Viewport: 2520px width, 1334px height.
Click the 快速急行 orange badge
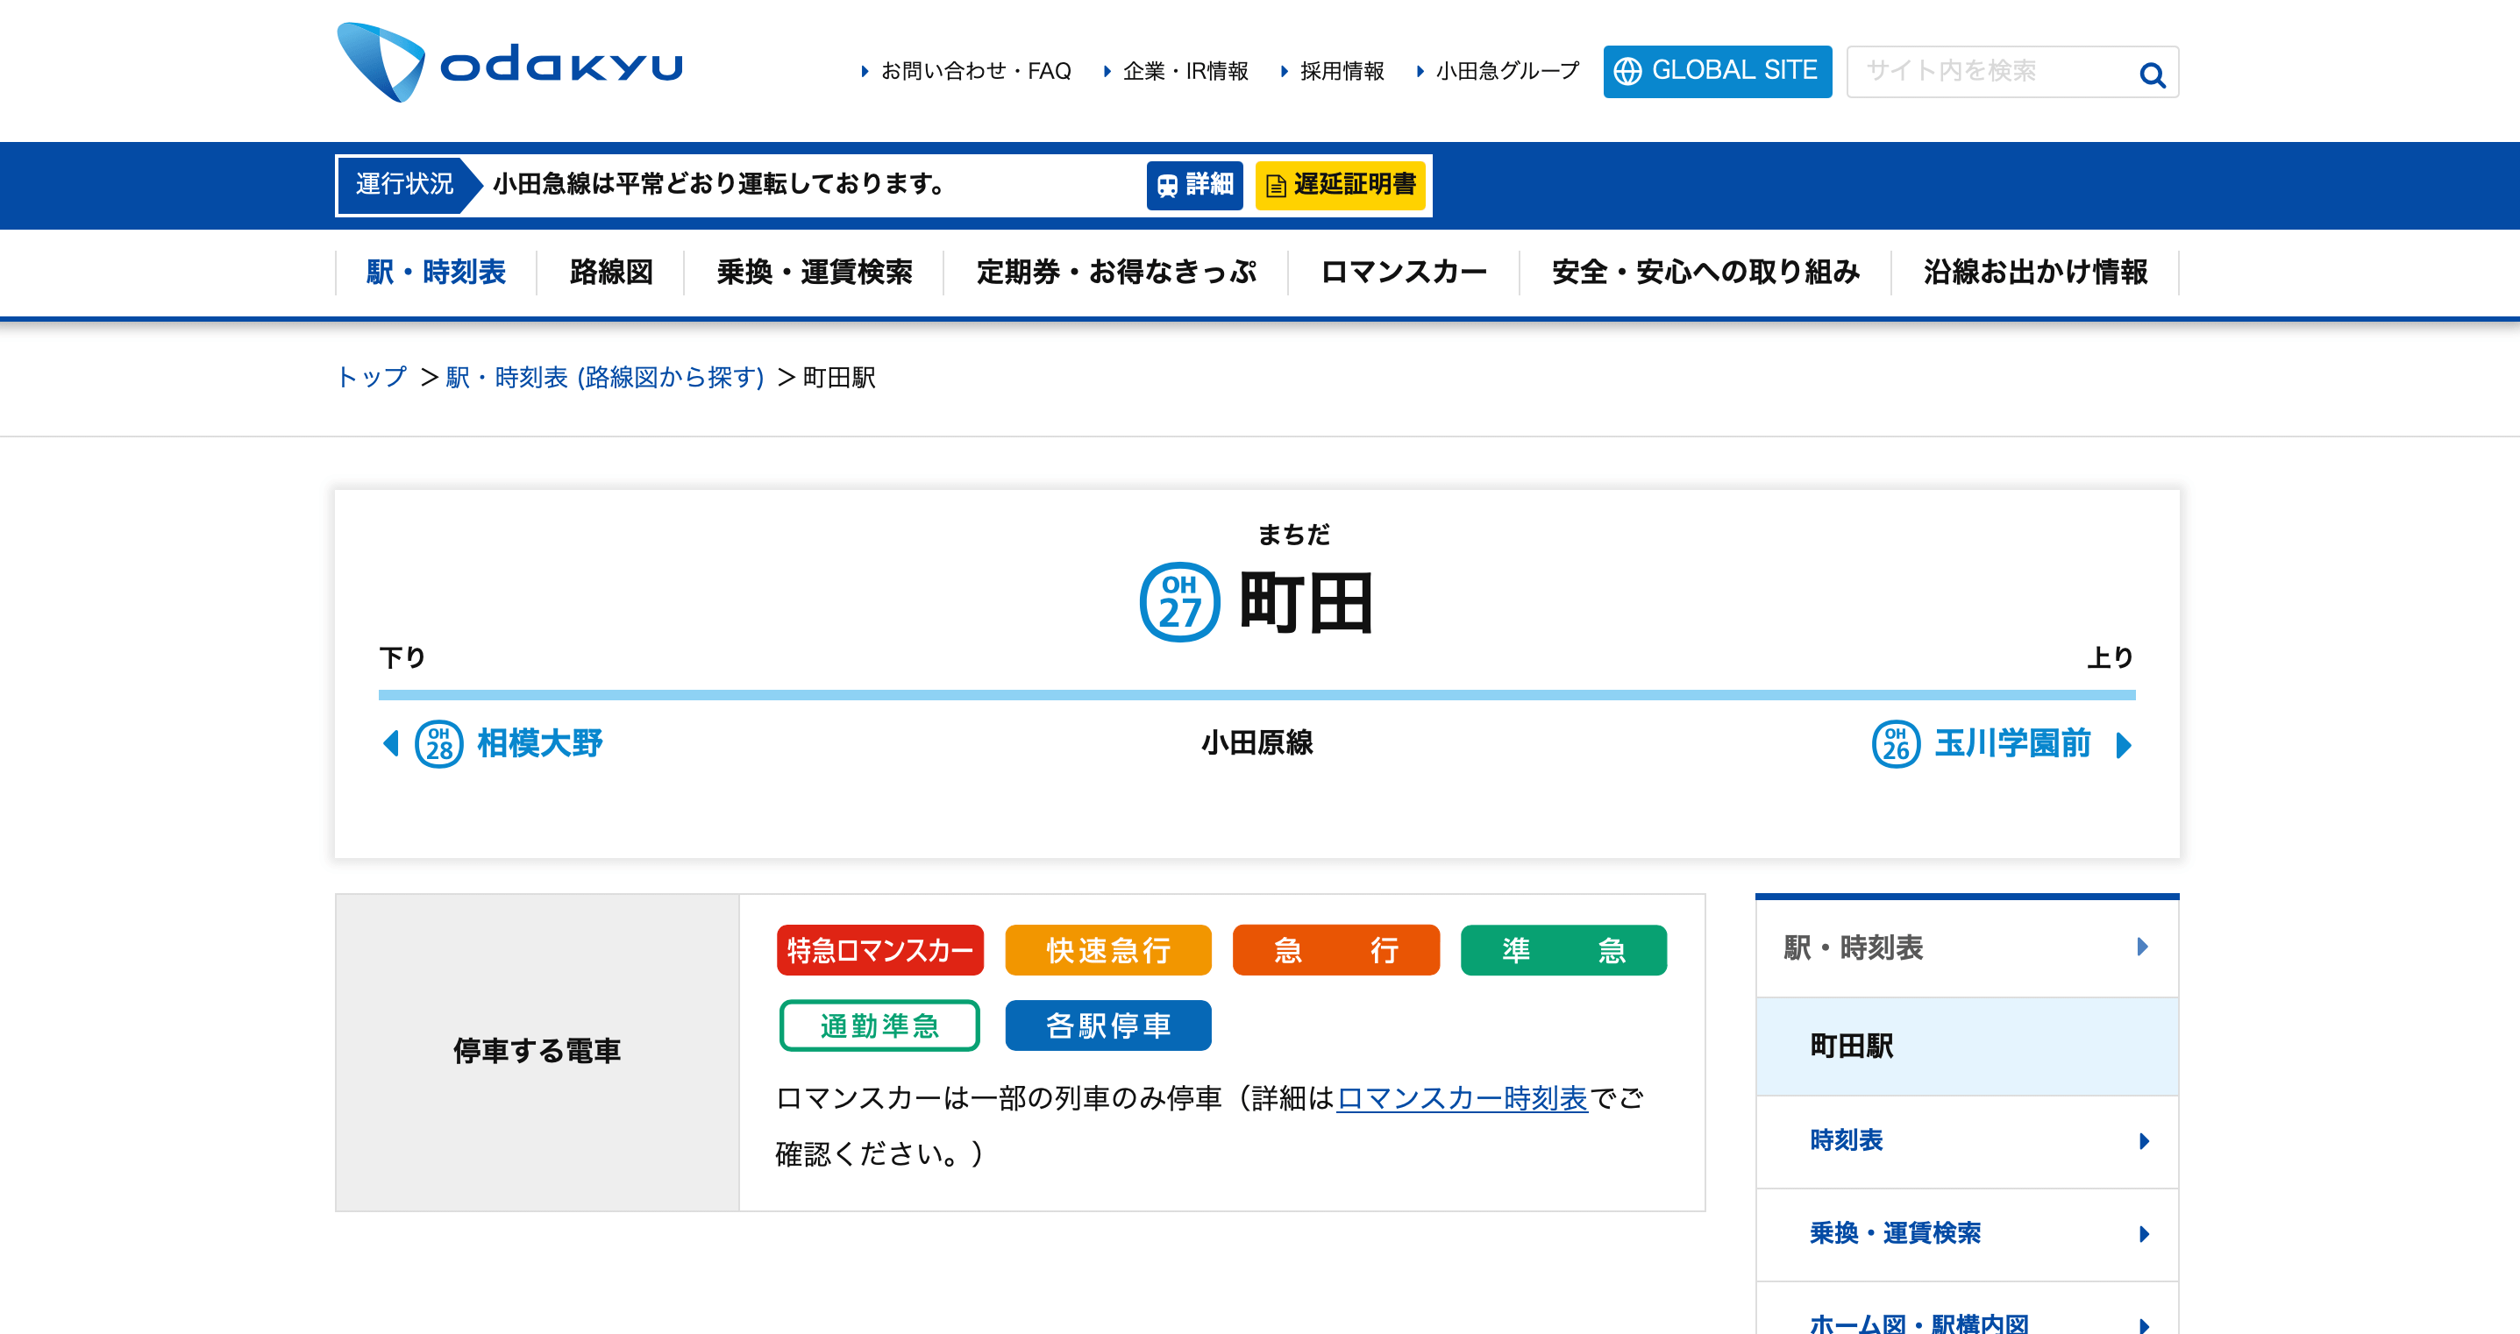tap(1108, 949)
